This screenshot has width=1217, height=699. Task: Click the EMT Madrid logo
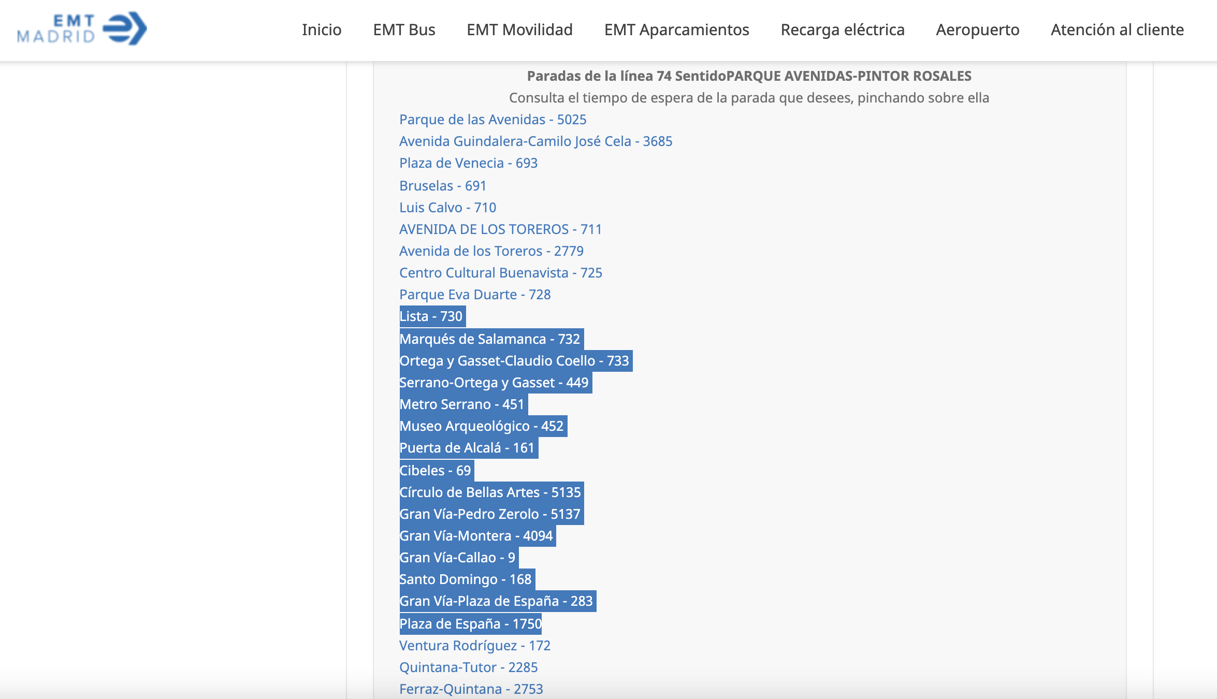(82, 29)
